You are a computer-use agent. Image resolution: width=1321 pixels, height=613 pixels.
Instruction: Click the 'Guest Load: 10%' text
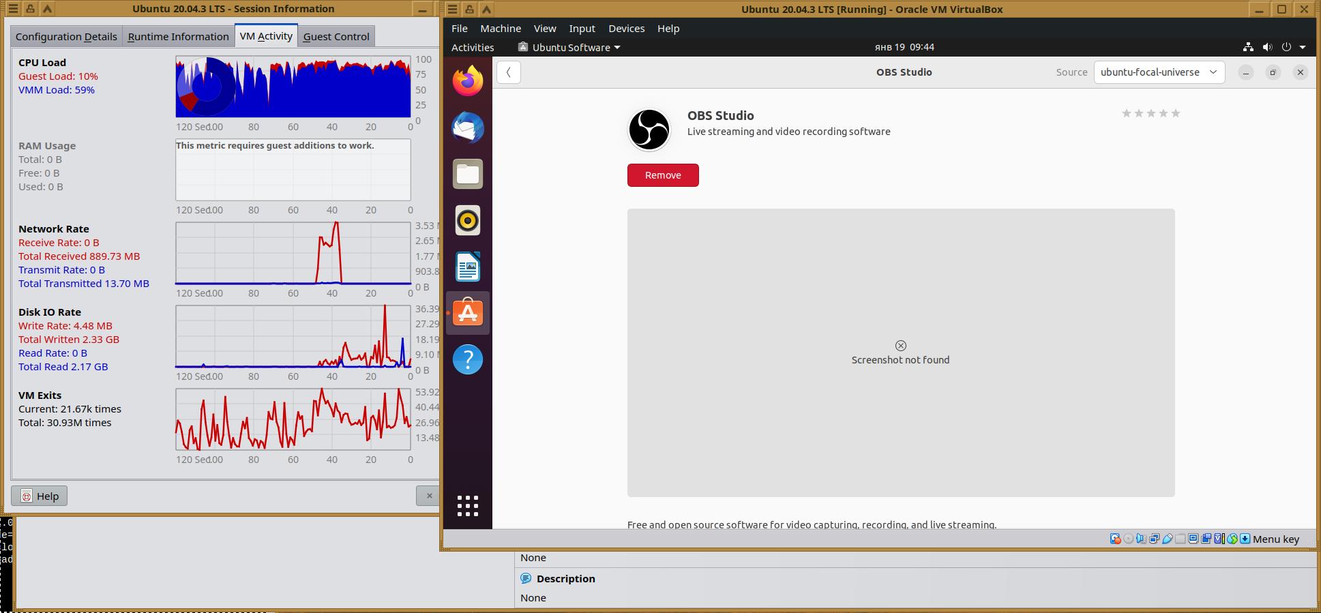click(58, 76)
